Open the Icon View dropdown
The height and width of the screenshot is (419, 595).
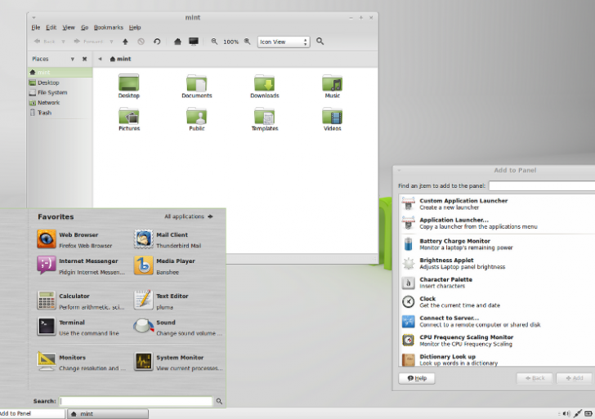[284, 42]
